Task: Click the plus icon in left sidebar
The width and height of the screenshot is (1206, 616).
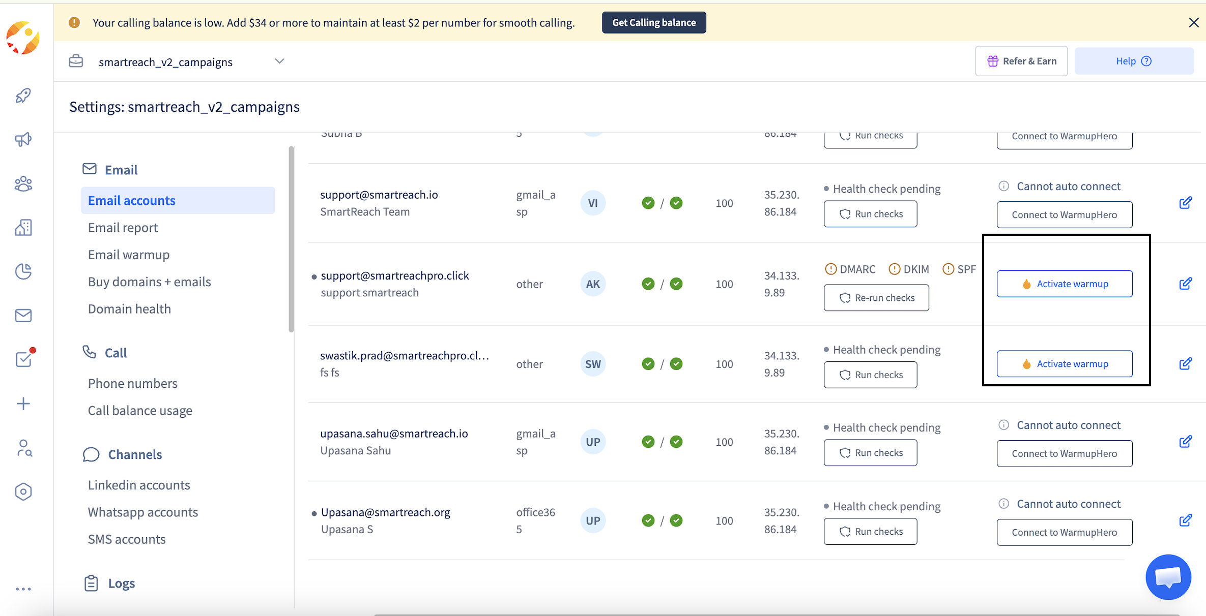Action: click(x=23, y=404)
